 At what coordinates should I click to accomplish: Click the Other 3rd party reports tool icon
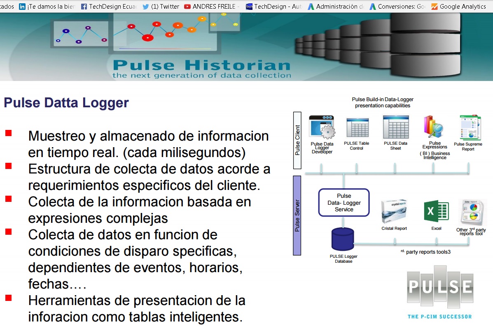(x=470, y=213)
